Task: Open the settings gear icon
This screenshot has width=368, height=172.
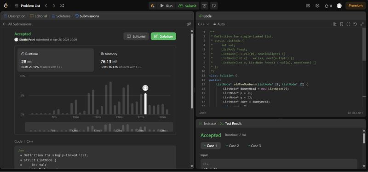Action: pos(317,6)
